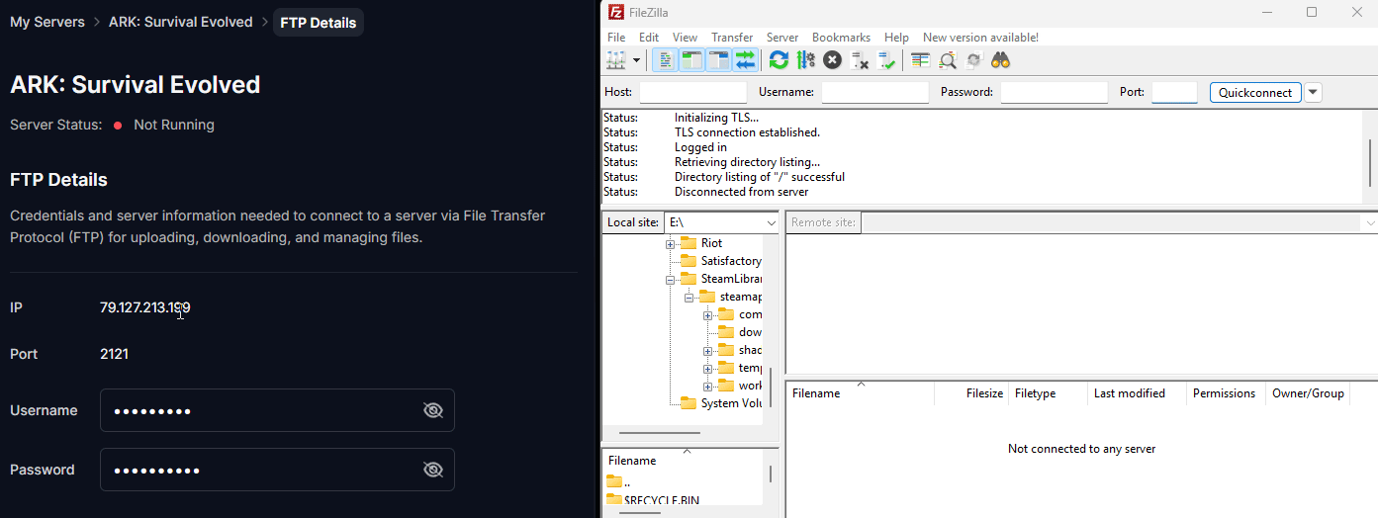
Task: Cancel current operation icon
Action: tap(833, 60)
